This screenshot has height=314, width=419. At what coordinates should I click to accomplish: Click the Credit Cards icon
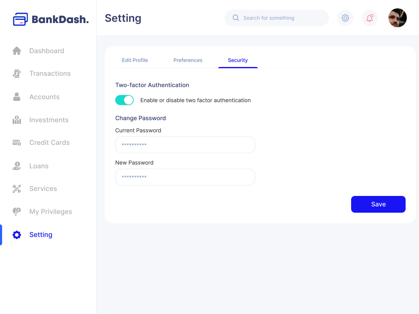tap(17, 143)
